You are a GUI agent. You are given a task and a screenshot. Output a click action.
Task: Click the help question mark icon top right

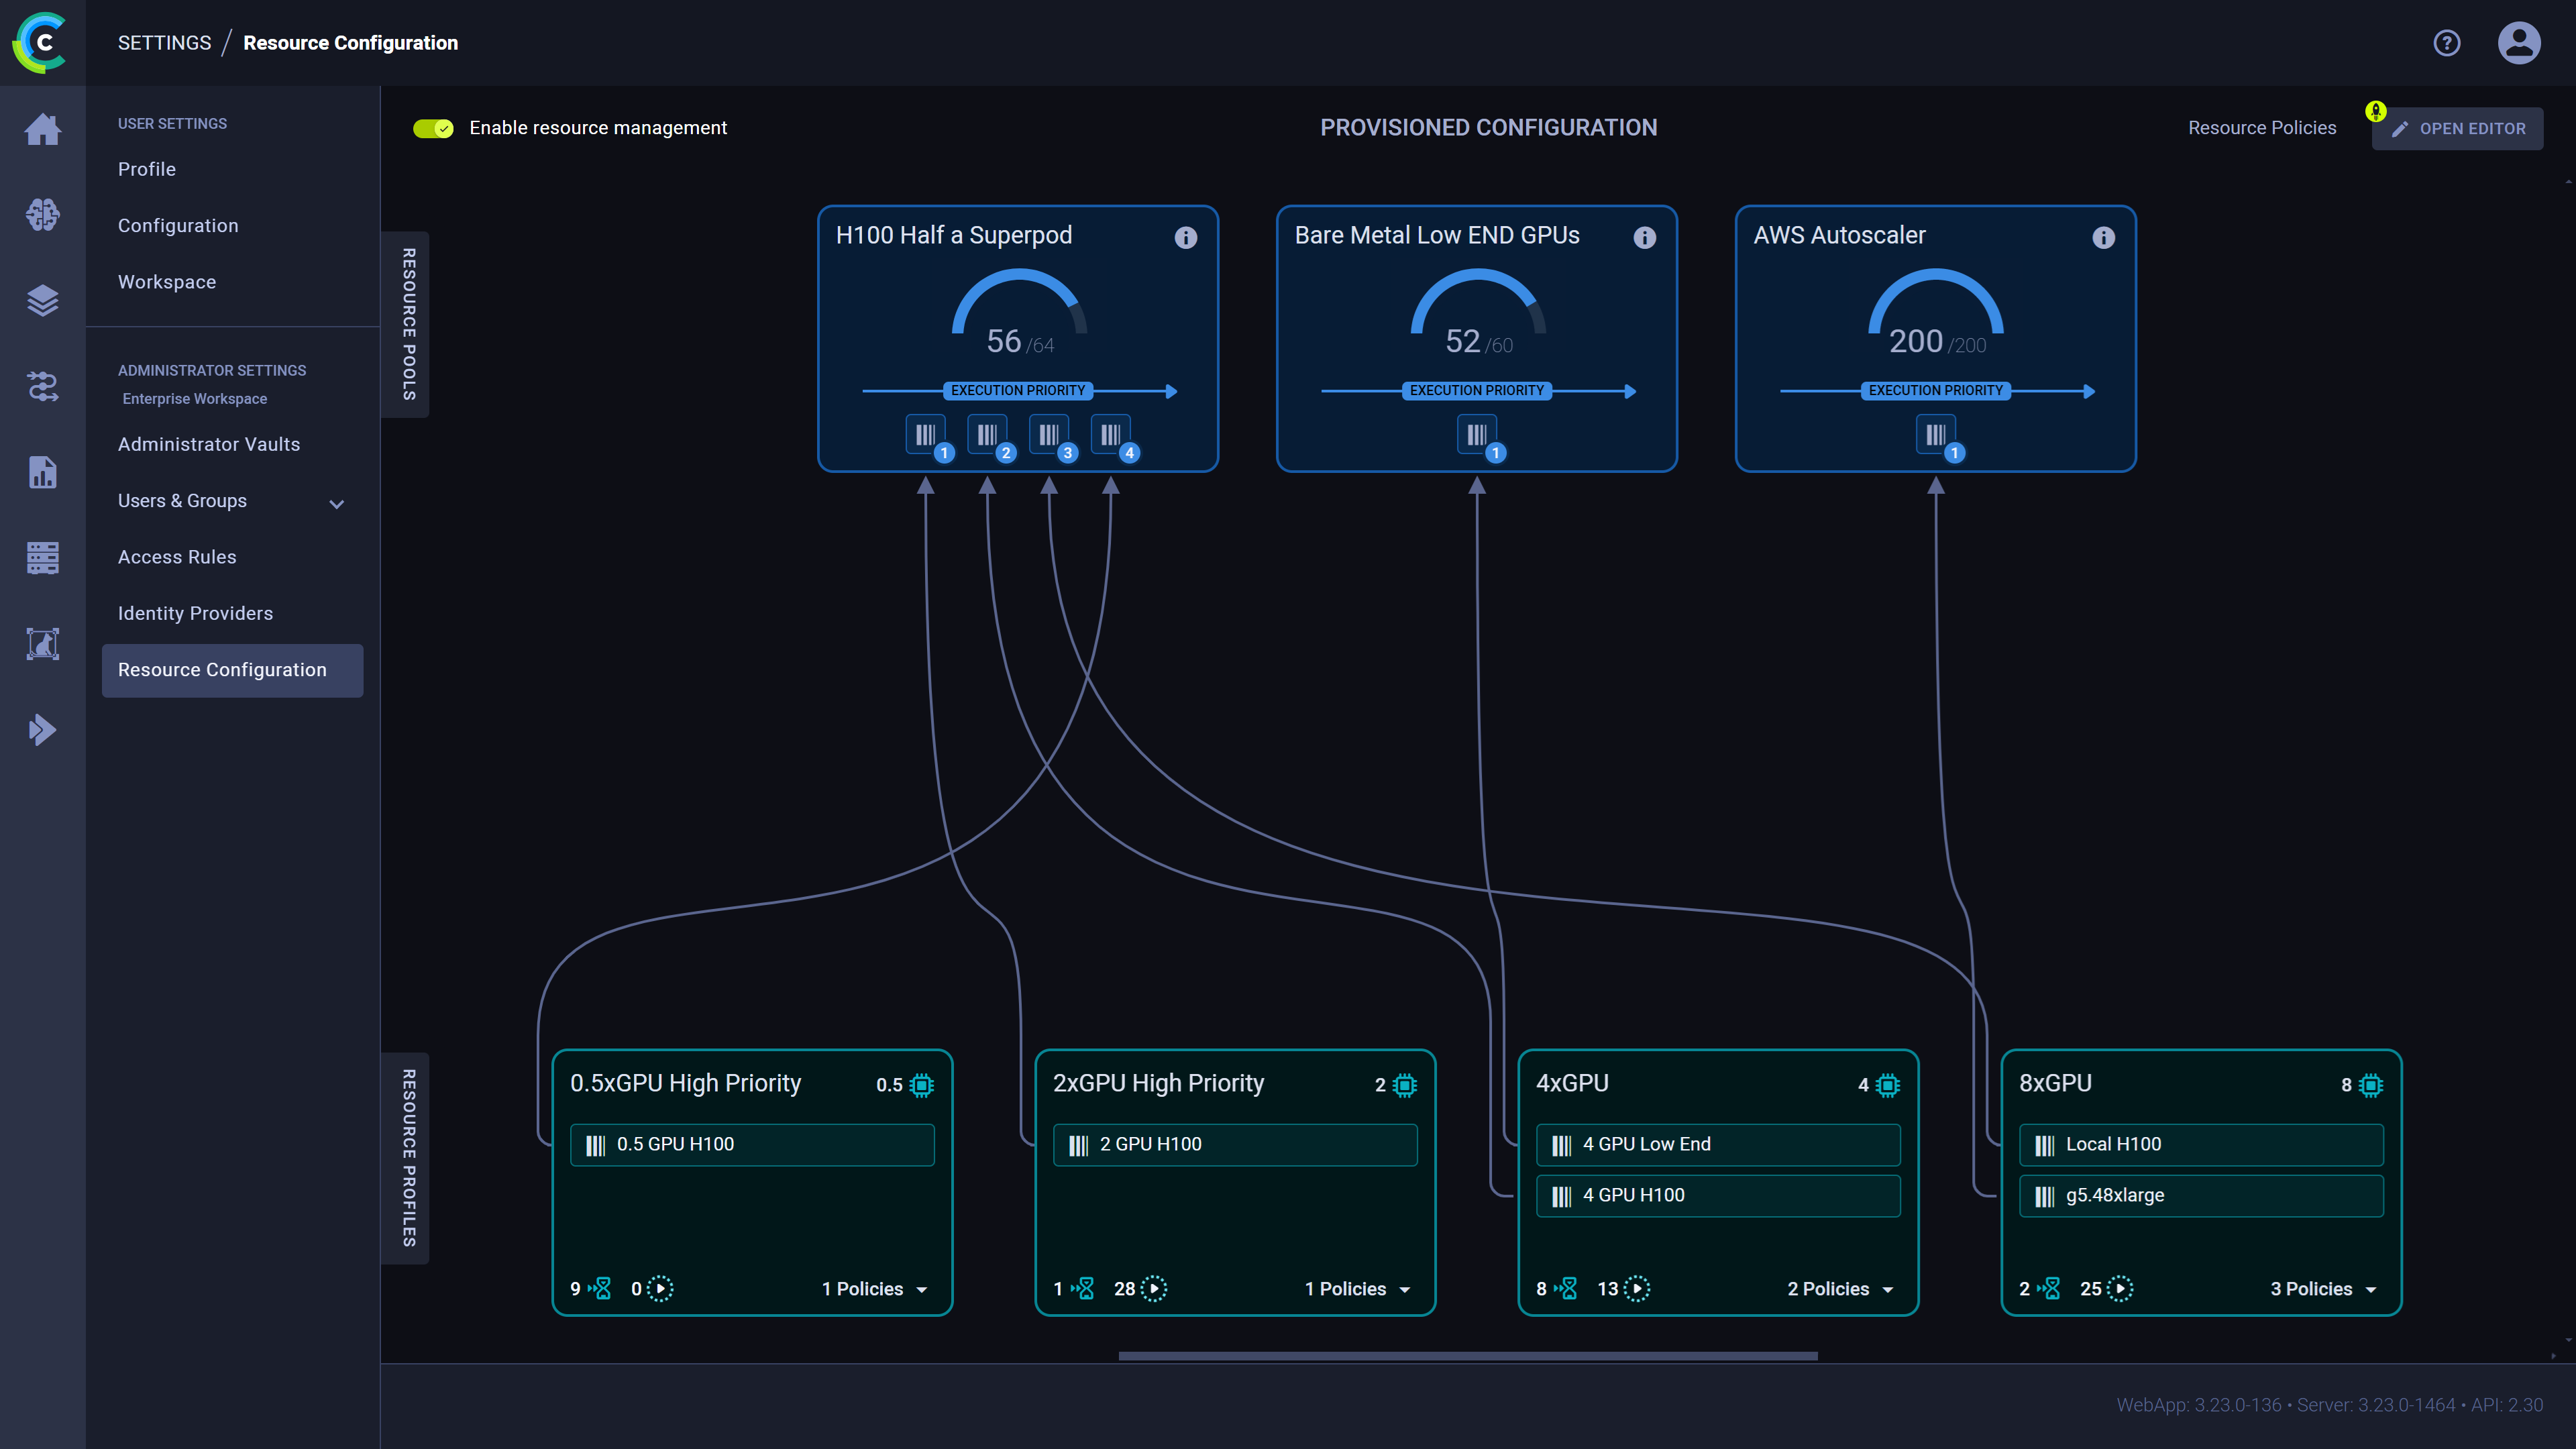(x=2447, y=42)
